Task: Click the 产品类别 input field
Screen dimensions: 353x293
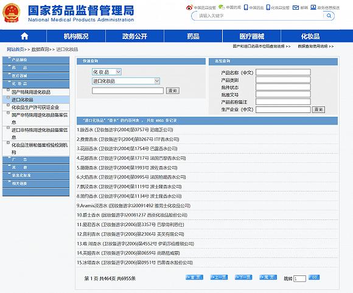Action: tap(283, 80)
